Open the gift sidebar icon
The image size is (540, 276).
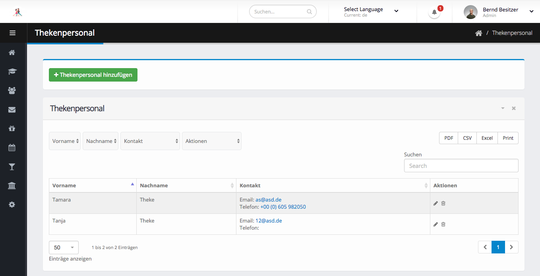(x=12, y=128)
